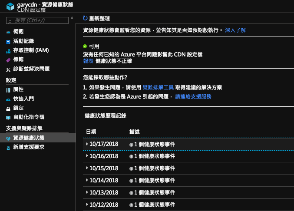Open the 活動記錄 menu item
Viewport: 294px width, 211px height.
coord(23,41)
